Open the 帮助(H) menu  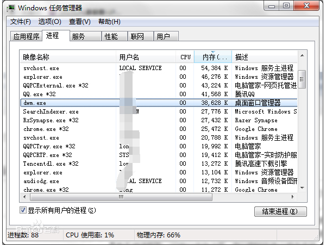(109, 22)
